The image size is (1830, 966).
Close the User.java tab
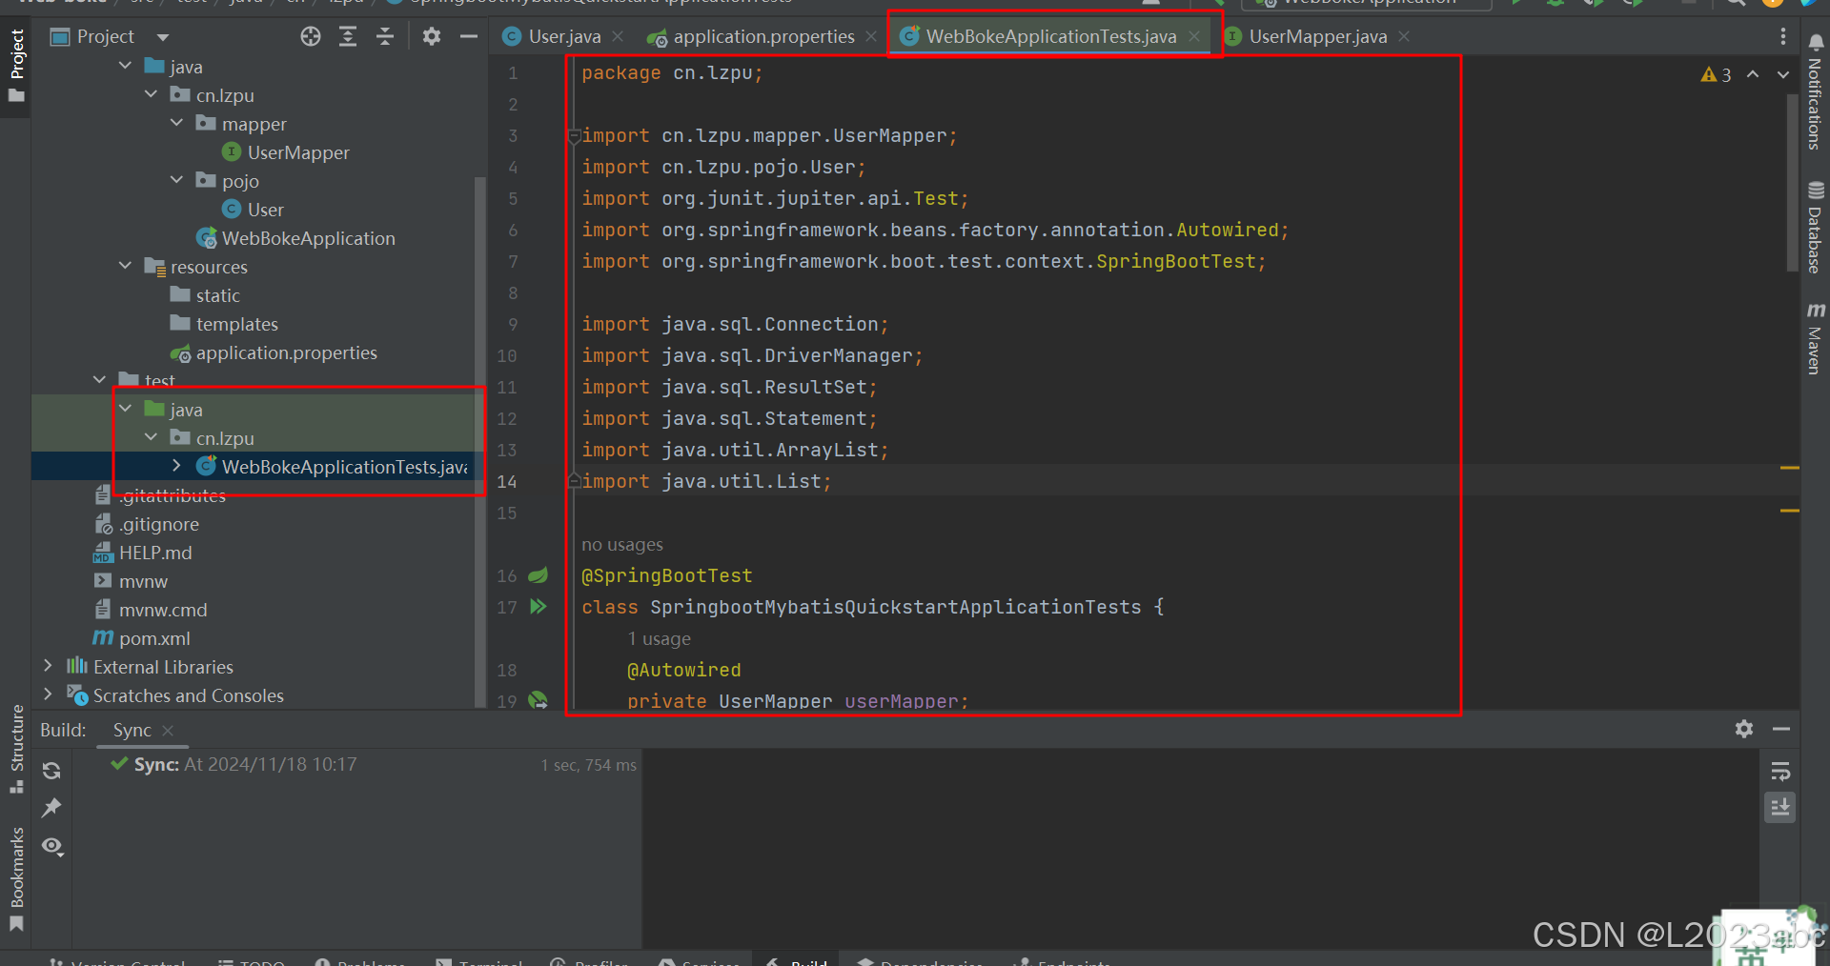(x=618, y=36)
